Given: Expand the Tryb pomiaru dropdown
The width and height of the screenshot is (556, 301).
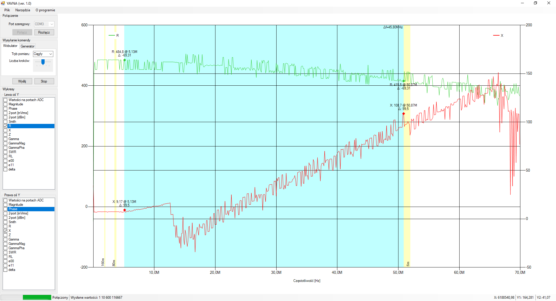Looking at the screenshot, I should click(51, 54).
